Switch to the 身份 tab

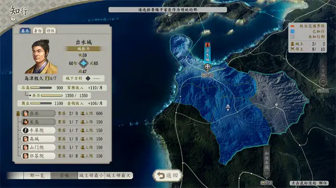coord(38,31)
